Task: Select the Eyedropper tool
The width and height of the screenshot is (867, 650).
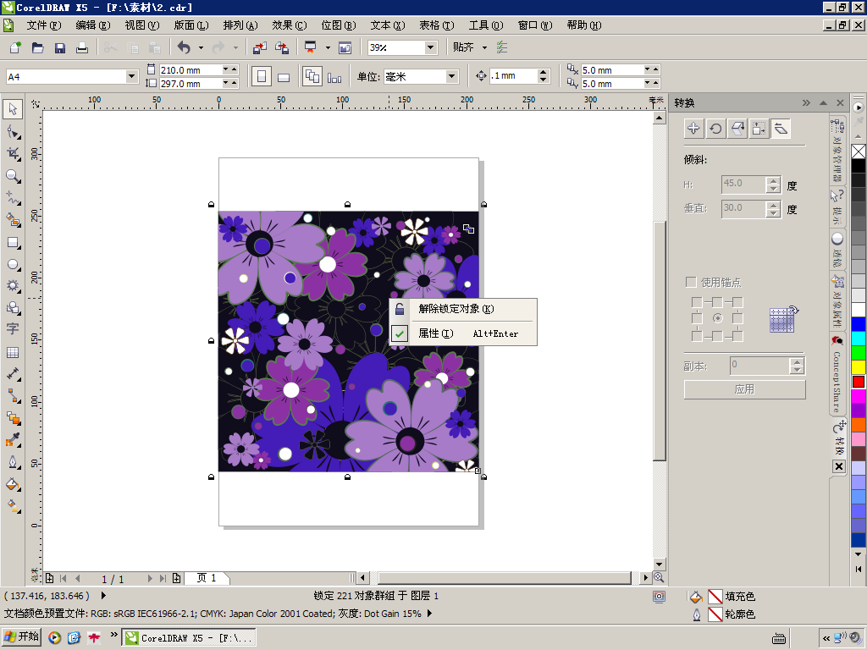Action: pos(13,440)
